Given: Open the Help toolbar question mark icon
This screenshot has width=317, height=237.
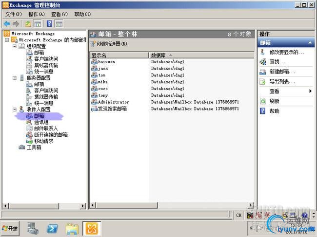Looking at the screenshot, I should (x=49, y=24).
